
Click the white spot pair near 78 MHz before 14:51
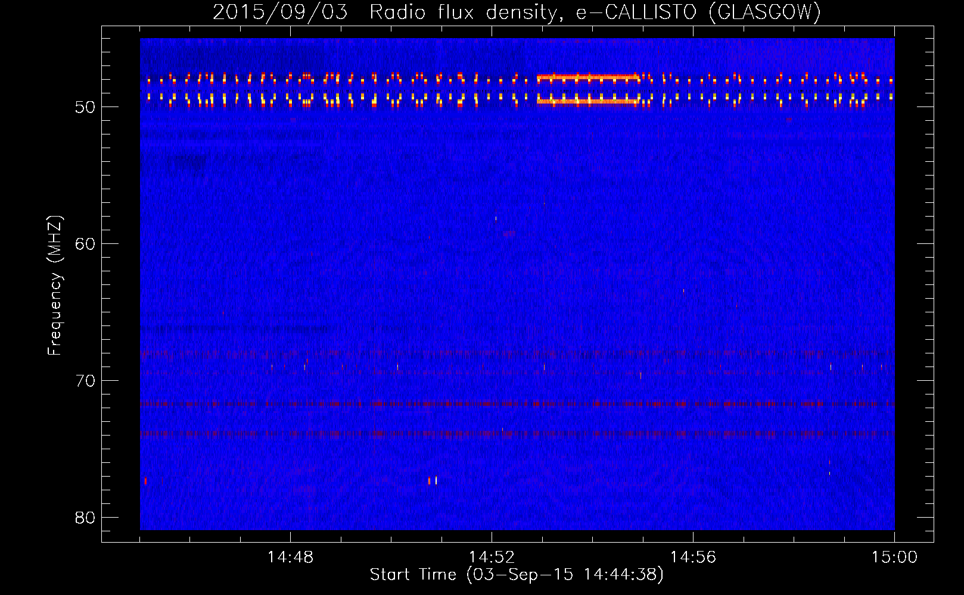tap(433, 480)
